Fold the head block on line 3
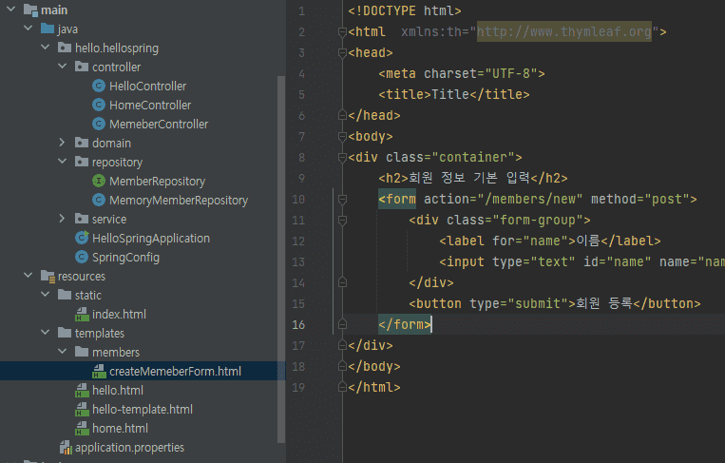This screenshot has height=463, width=725. (x=342, y=52)
